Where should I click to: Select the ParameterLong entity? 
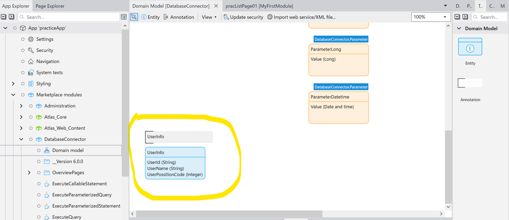click(339, 60)
